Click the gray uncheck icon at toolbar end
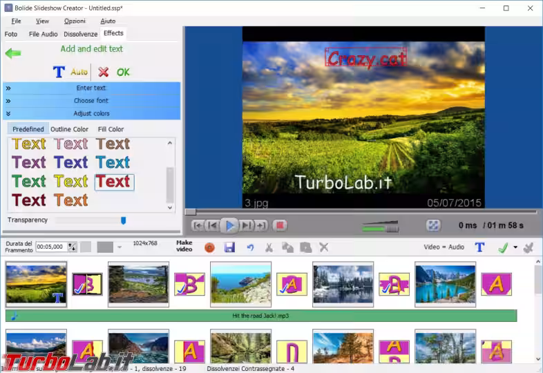543x373 pixels. 528,247
